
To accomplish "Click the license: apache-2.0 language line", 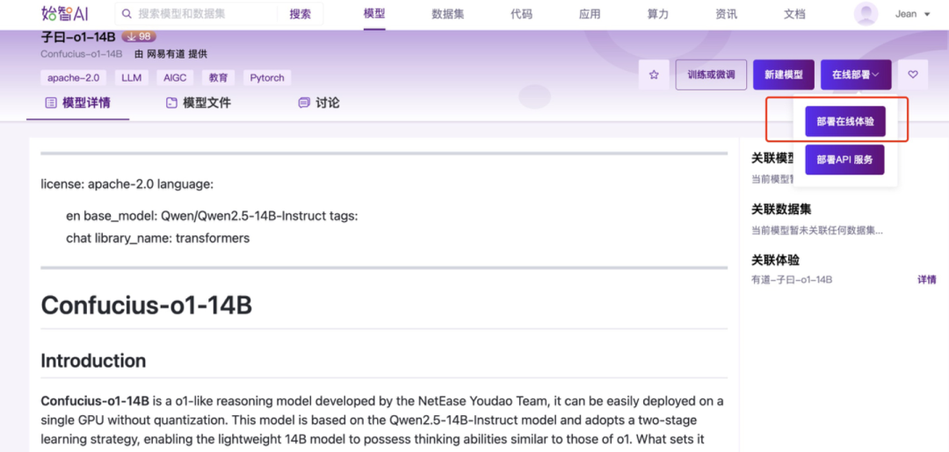I will 127,184.
